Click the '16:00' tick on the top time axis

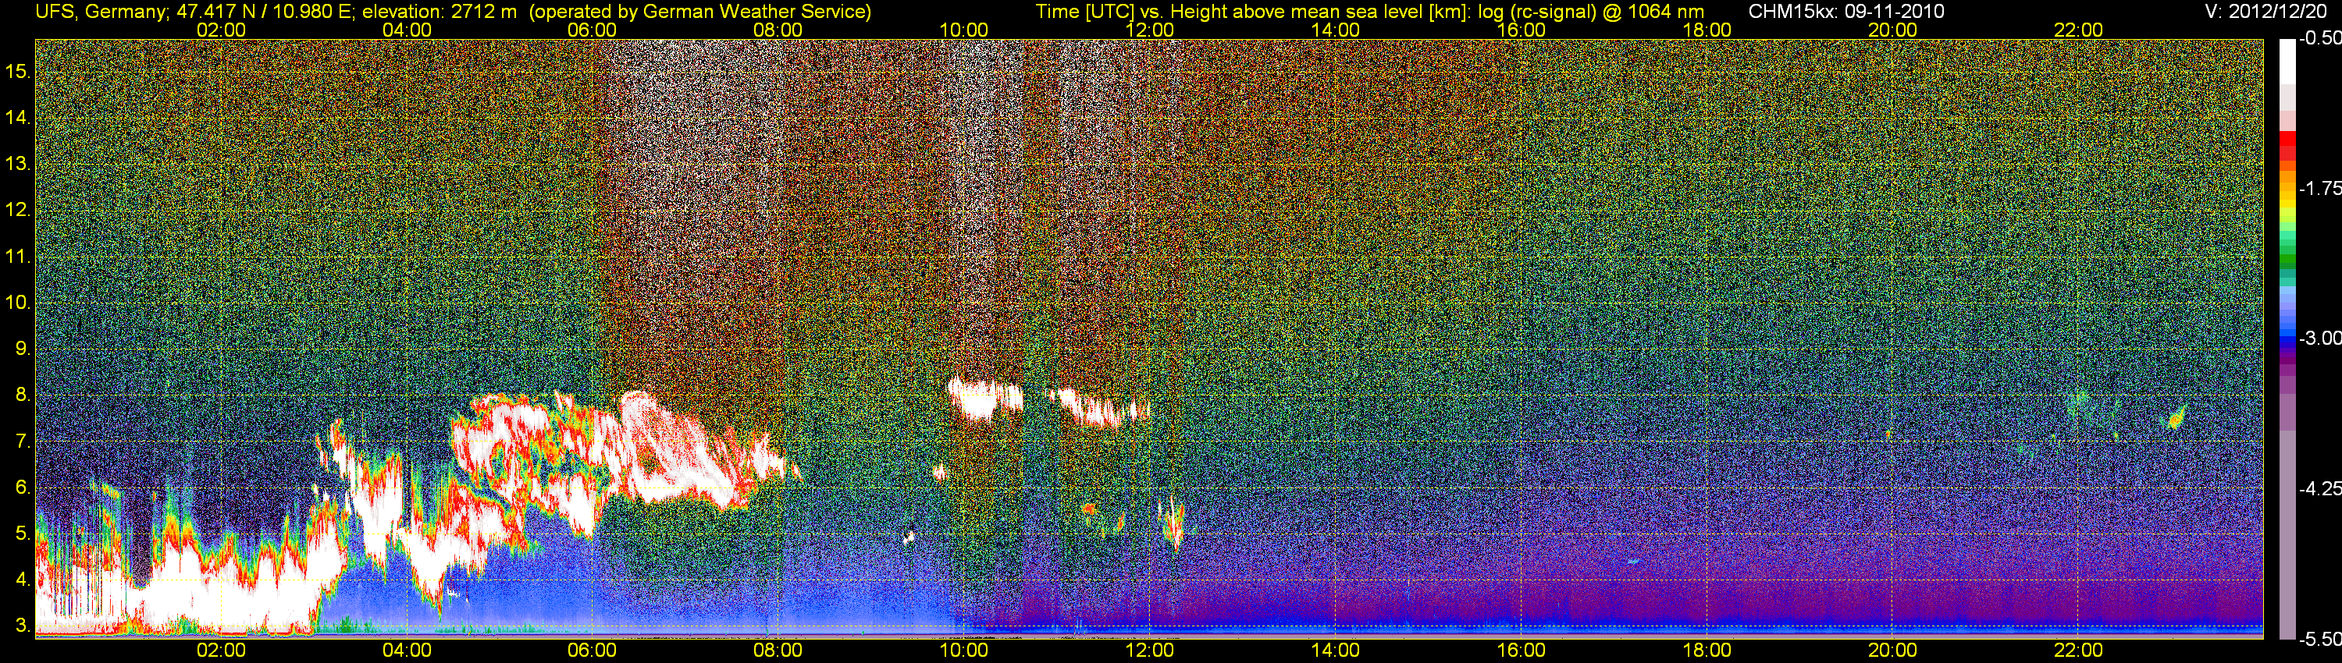pos(1521,30)
